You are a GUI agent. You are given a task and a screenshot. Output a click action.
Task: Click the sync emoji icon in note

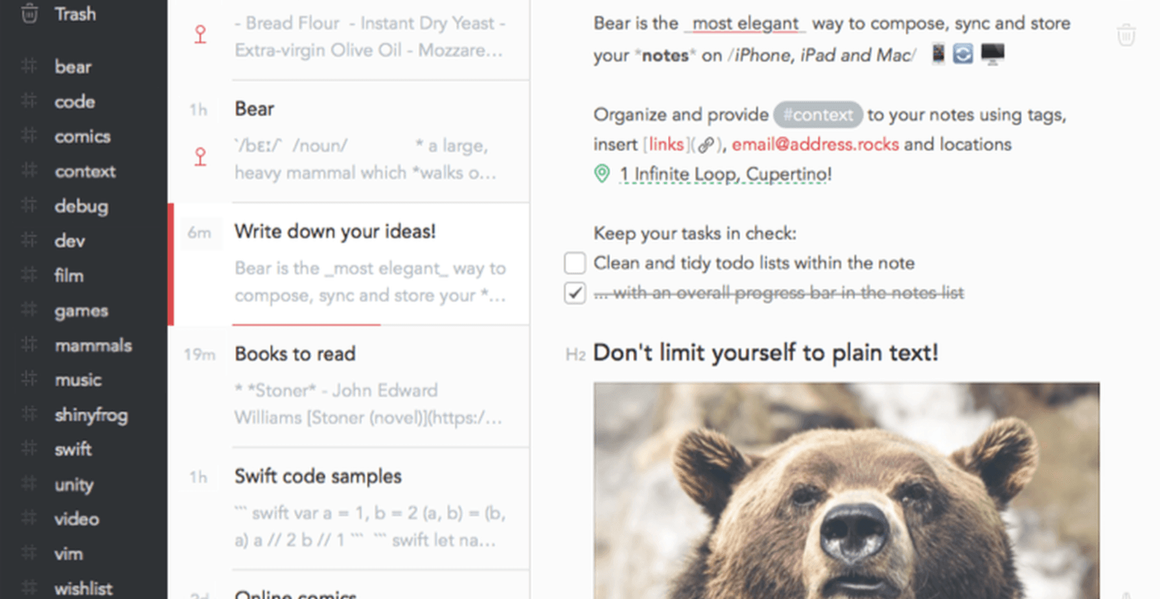tap(963, 54)
